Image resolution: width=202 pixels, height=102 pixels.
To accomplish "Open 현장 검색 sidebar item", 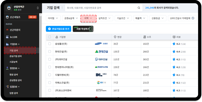I will pos(14,75).
